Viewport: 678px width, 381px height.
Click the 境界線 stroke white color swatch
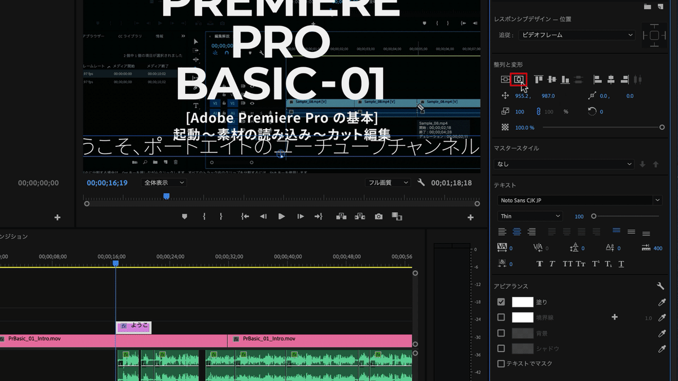[523, 317]
